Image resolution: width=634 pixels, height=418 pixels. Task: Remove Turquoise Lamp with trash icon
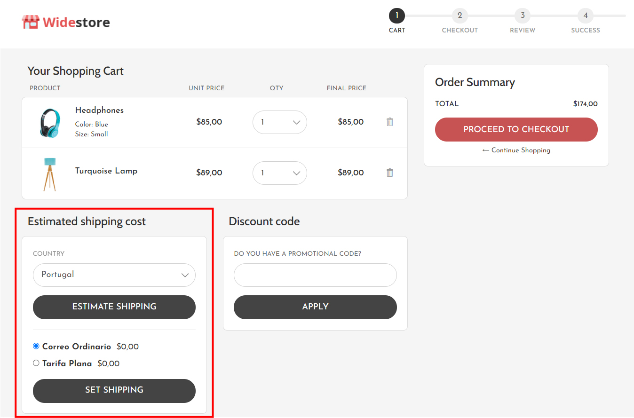(389, 173)
